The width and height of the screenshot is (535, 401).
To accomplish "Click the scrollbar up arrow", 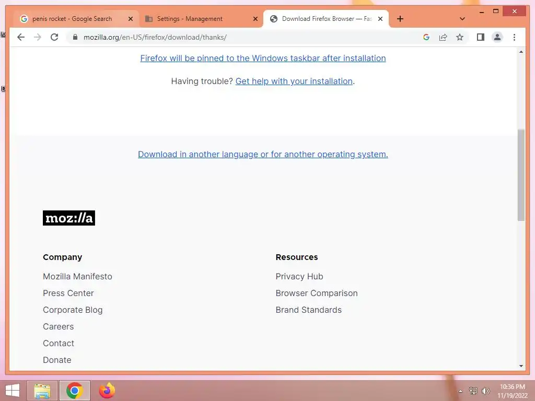I will pos(521,52).
